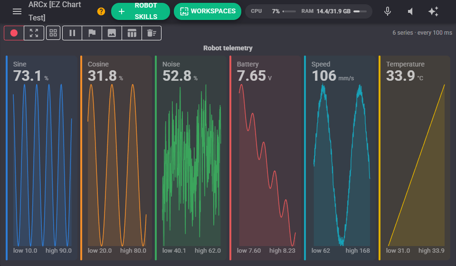Save chart as image

coord(112,33)
